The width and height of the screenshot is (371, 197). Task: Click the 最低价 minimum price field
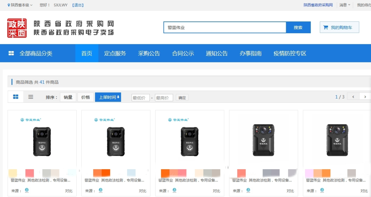pos(140,98)
